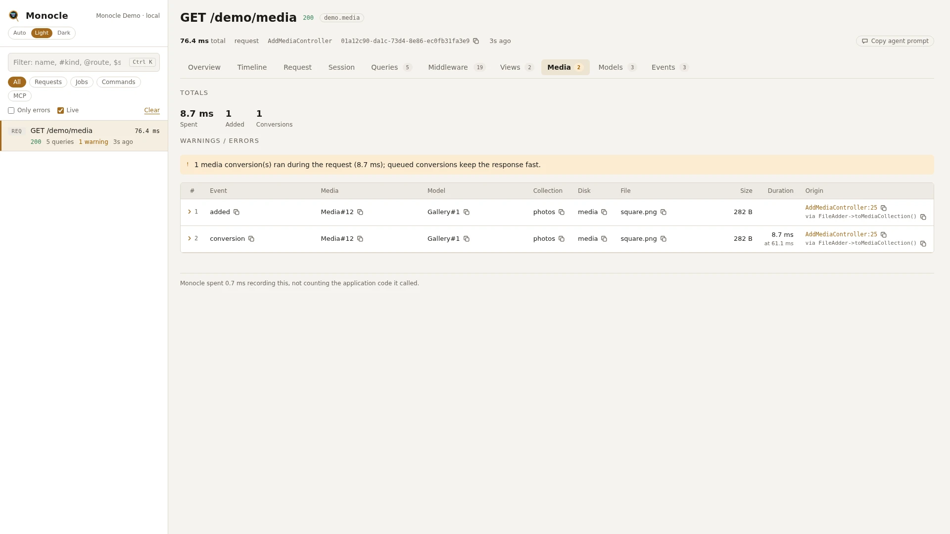950x534 pixels.
Task: Copy AddMediaController:25 origin in row 1
Action: 884,208
